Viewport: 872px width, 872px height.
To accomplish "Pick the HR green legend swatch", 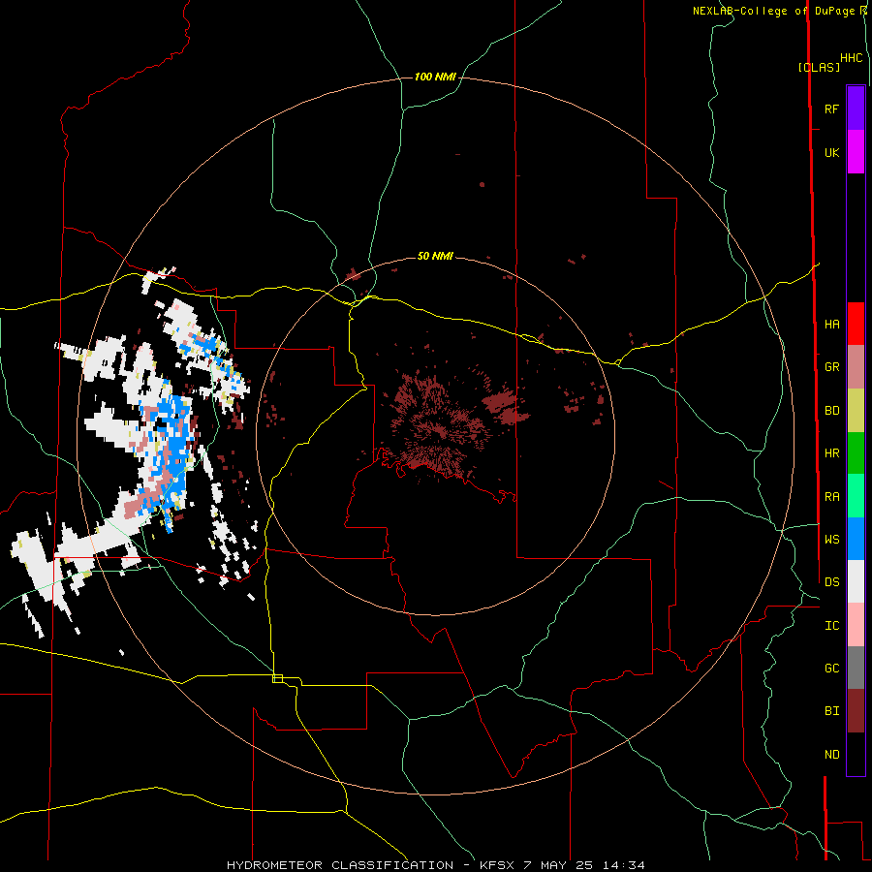I will [856, 453].
